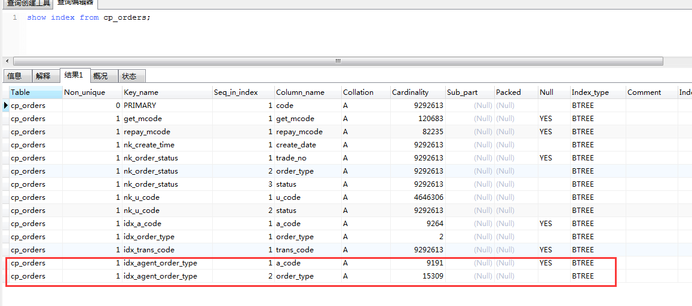Viewport: 692px width, 306px height.
Task: Switch to the 查询创建工具 tab
Action: [x=28, y=3]
